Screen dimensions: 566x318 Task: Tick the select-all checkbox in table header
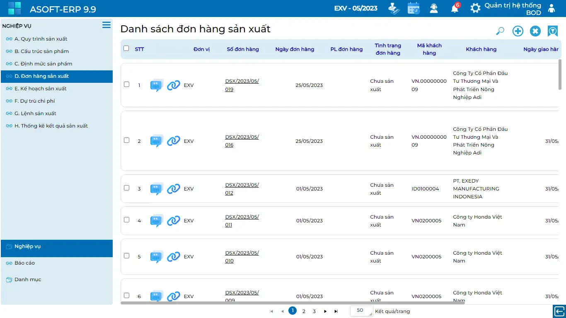pyautogui.click(x=126, y=48)
